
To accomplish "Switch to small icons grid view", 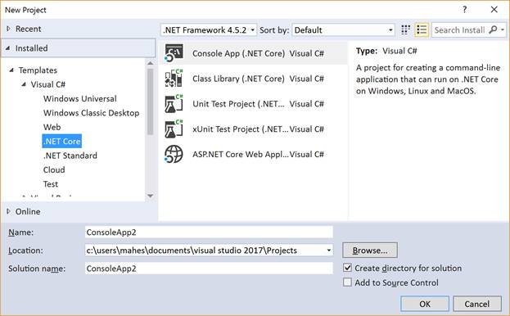I will point(405,30).
